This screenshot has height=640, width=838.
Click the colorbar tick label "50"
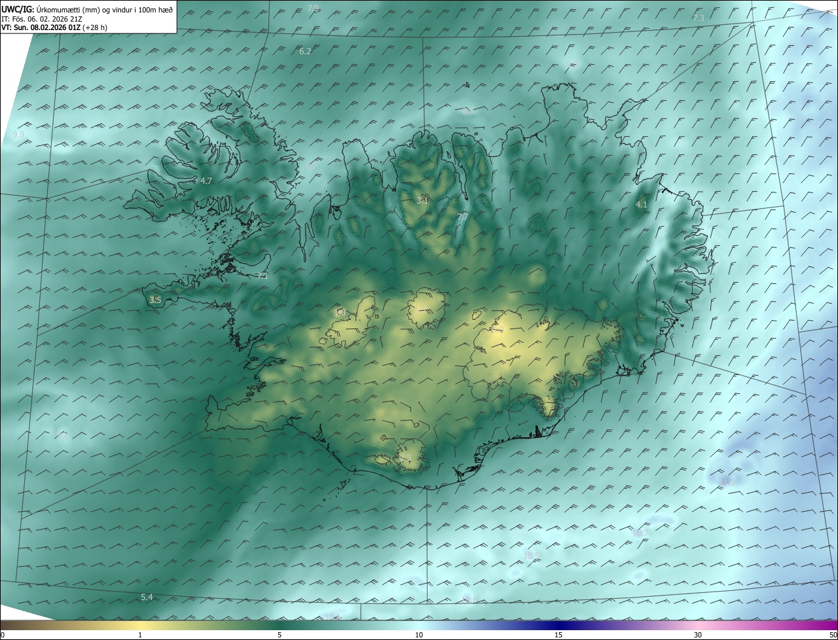point(833,635)
